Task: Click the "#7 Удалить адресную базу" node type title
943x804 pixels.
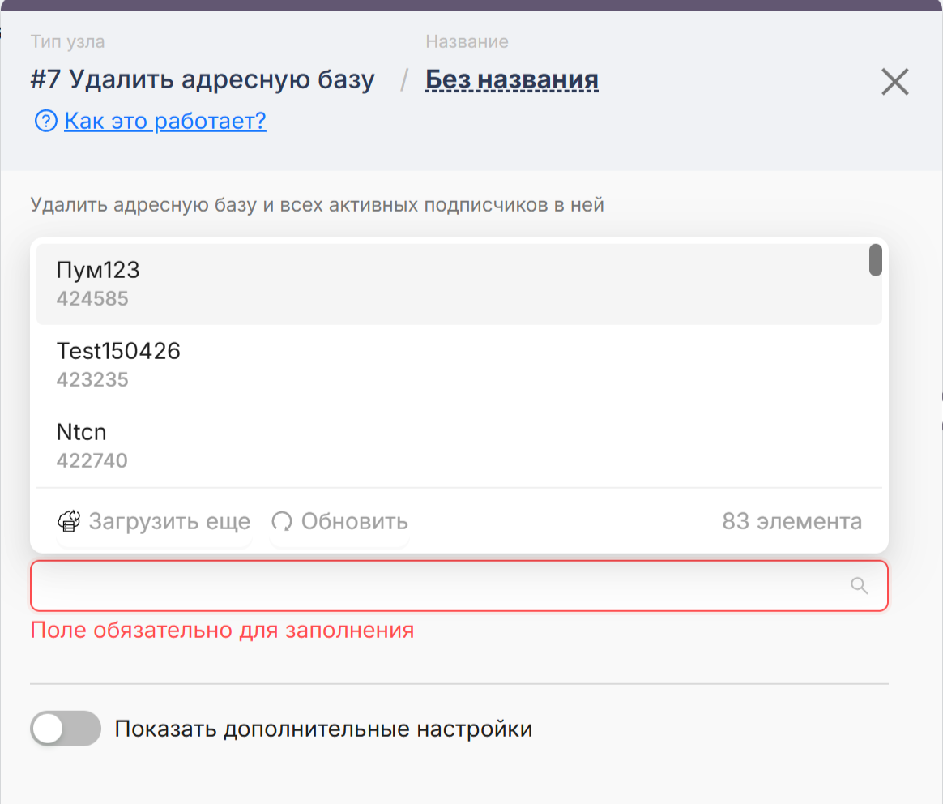Action: pyautogui.click(x=203, y=79)
